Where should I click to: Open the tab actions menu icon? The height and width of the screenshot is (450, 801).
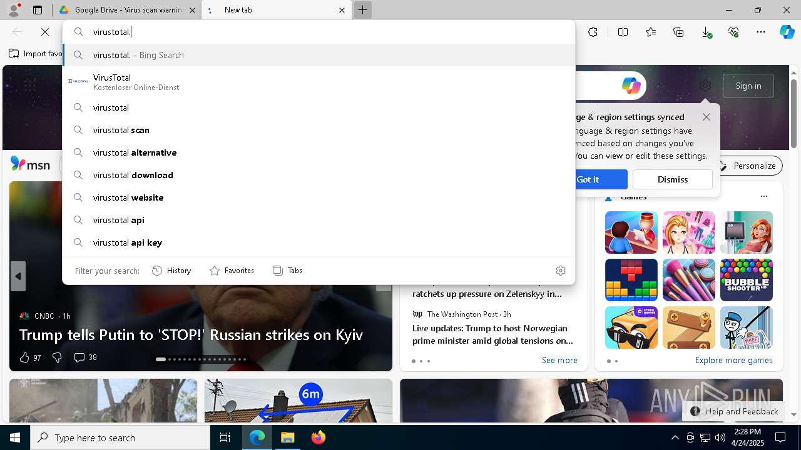coord(38,10)
